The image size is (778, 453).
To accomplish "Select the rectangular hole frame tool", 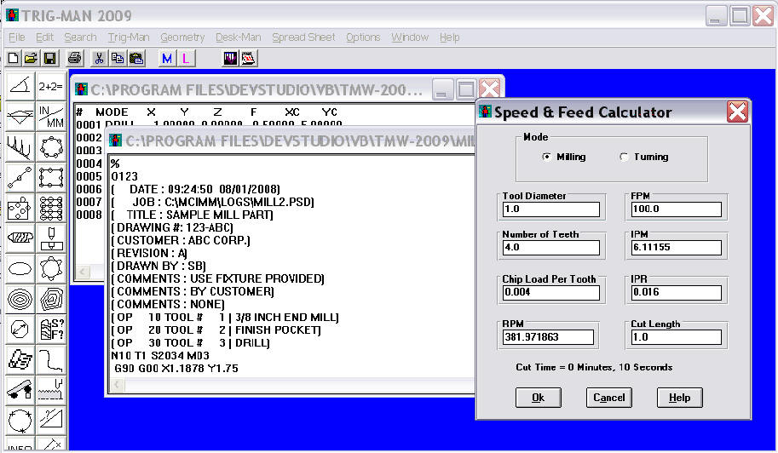I will [x=50, y=177].
